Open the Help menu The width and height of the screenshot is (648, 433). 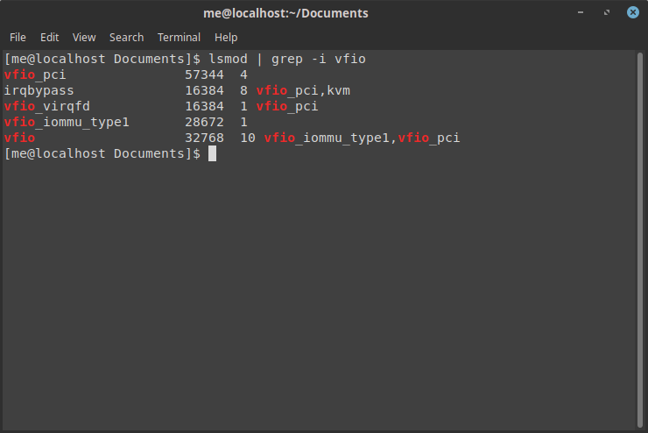226,38
